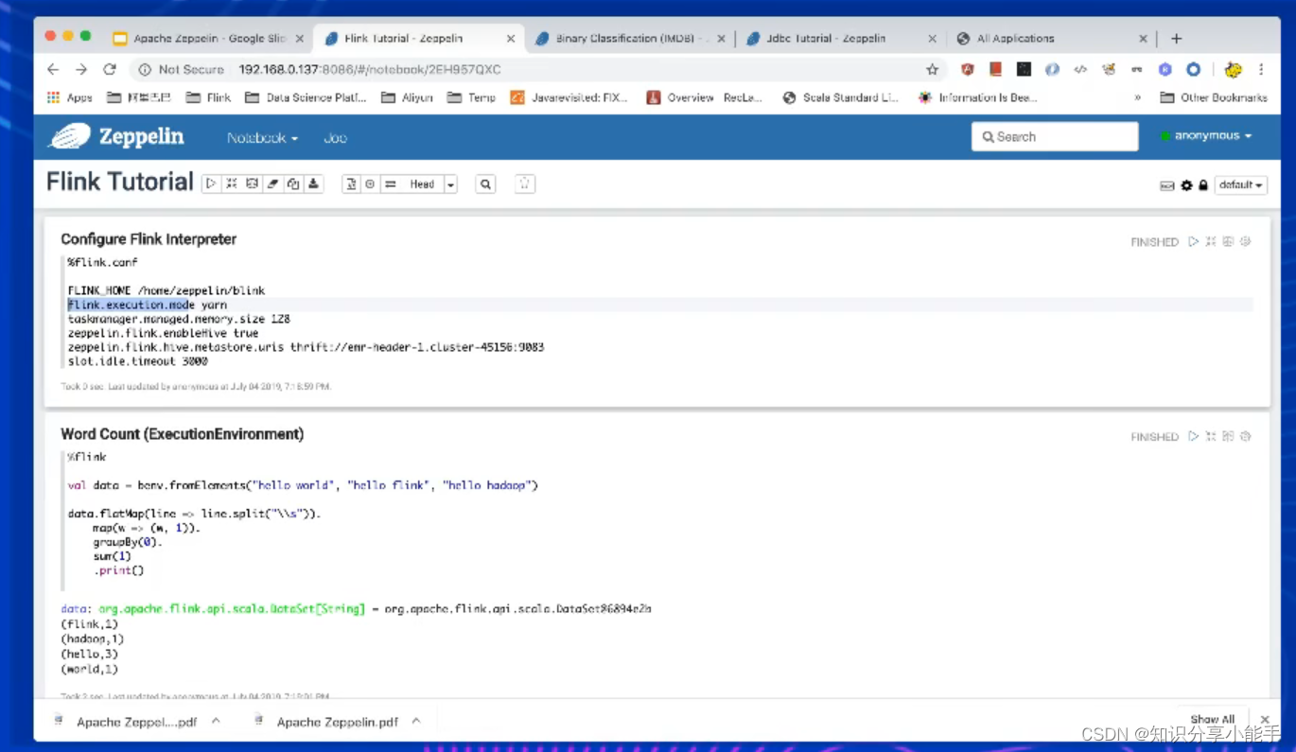Open menu arrow for Apache Zeppelin.pdf download

tap(416, 721)
